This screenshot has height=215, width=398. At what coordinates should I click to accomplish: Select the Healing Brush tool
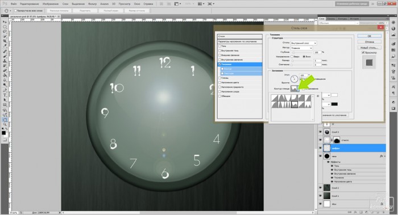pyautogui.click(x=5, y=52)
